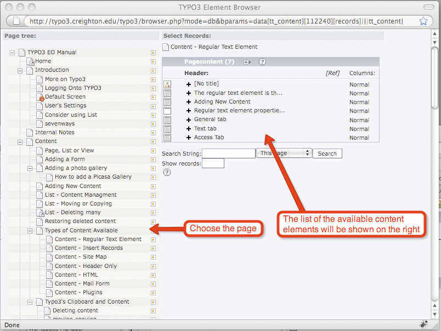Click the sitemap icon of the [No title] record
The width and height of the screenshot is (441, 331).
coord(167,84)
